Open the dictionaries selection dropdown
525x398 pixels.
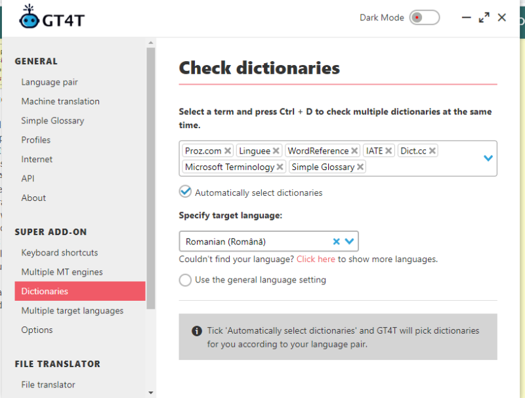click(488, 158)
